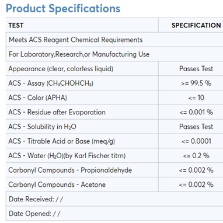Click ACS - Titrable Acid or Base cell
The height and width of the screenshot is (223, 223).
pos(82,141)
